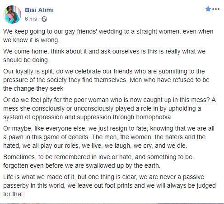The image size is (224, 204).
Task: Click the words 'for that.' ending the post
Action: tap(14, 194)
